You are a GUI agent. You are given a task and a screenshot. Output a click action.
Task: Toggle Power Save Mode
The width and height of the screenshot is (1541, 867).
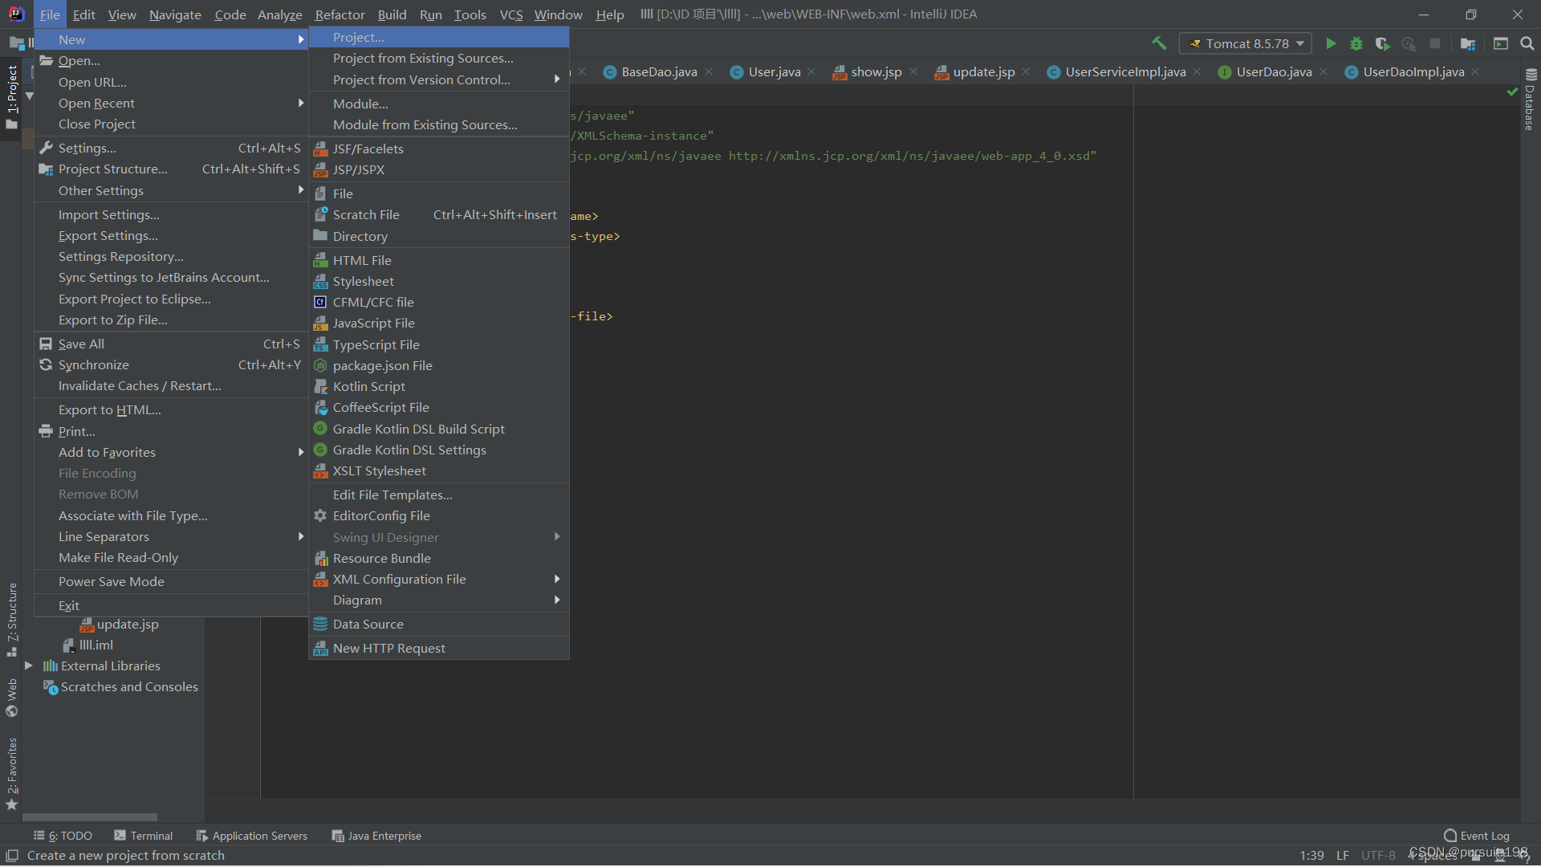(x=111, y=581)
